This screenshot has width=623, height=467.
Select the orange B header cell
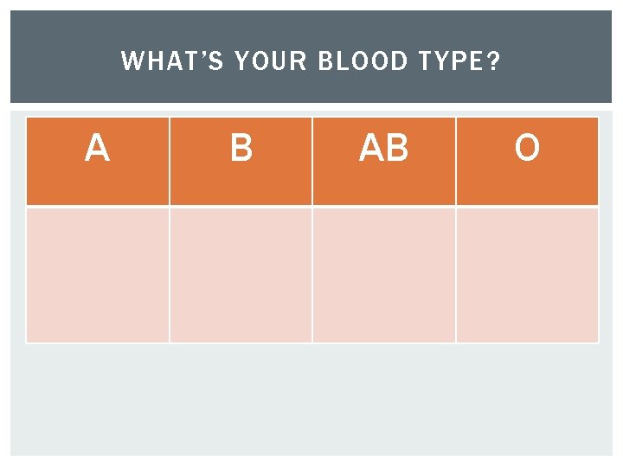(x=241, y=161)
